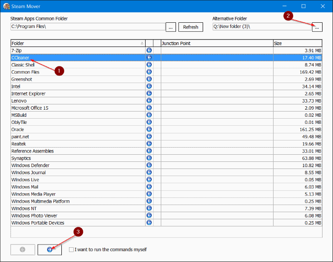This screenshot has height=262, width=333.
Task: Select the Classic Shell folder name
Action: 23,65
